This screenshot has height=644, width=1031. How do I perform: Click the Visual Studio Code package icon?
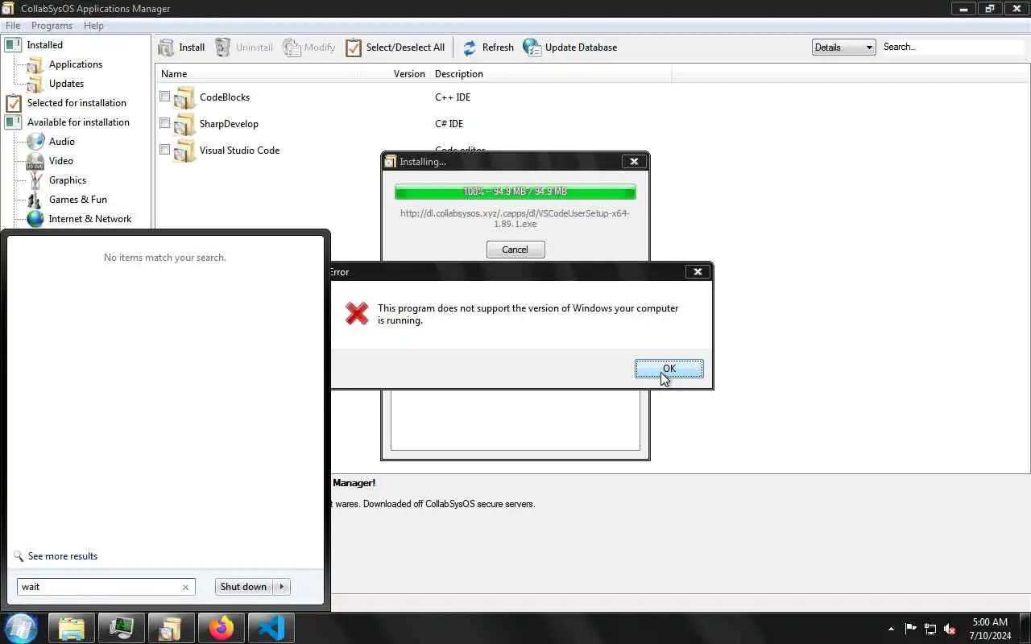pos(185,151)
